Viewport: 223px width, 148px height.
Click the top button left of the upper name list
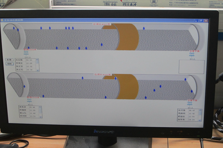coord(9,60)
